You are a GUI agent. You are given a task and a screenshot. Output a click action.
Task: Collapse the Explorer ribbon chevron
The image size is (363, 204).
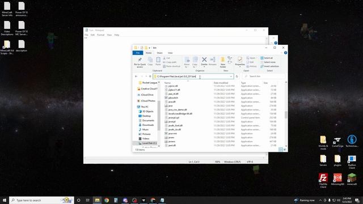point(282,53)
